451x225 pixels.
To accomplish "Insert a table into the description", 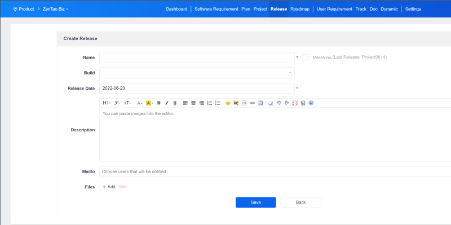I will 260,103.
